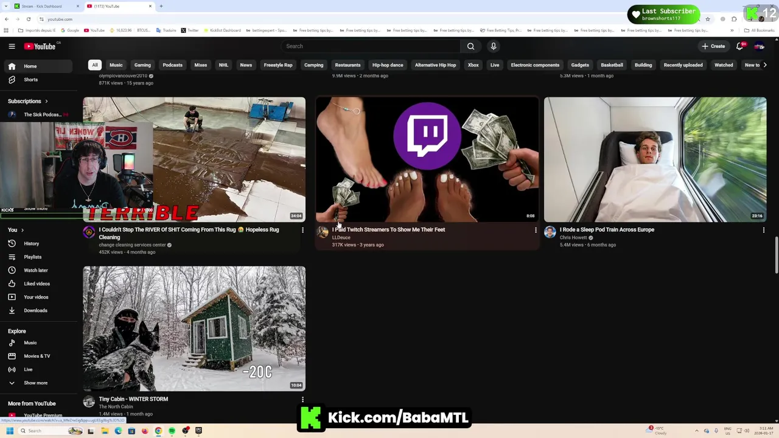This screenshot has width=779, height=438.
Task: Select the Gadgets filter chip
Action: (580, 65)
